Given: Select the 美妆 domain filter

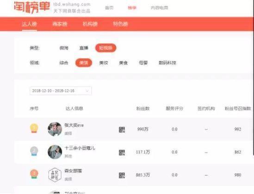Looking at the screenshot, I should 104,63.
